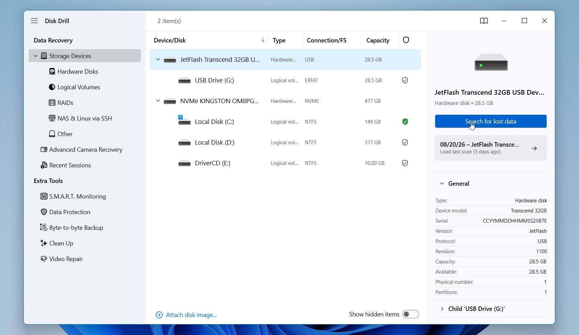Screen dimensions: 579x335
Task: Click the green shield on Local Disk (C:) row
Action: click(405, 122)
